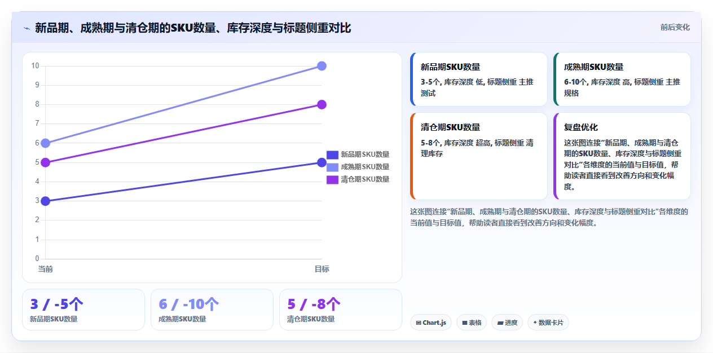The image size is (713, 353).
Task: Click the y-axis label 0
Action: point(37,259)
